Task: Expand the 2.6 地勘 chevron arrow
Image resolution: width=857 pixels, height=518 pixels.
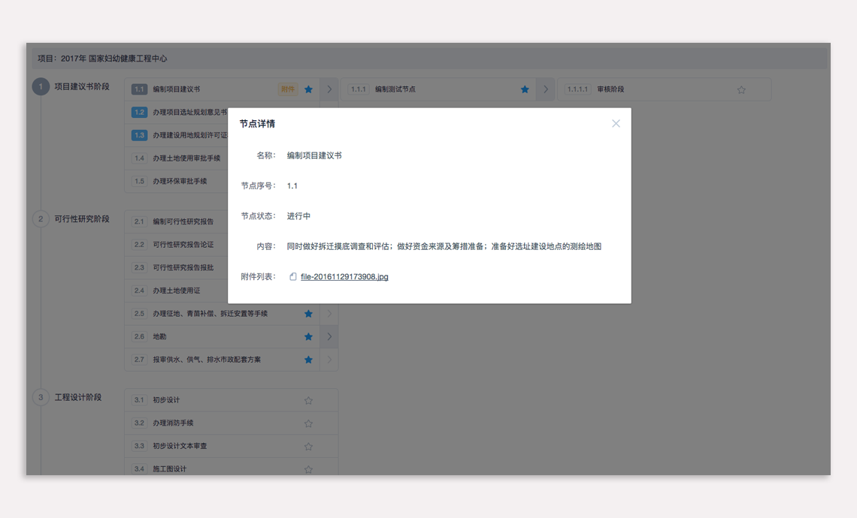Action: 329,337
